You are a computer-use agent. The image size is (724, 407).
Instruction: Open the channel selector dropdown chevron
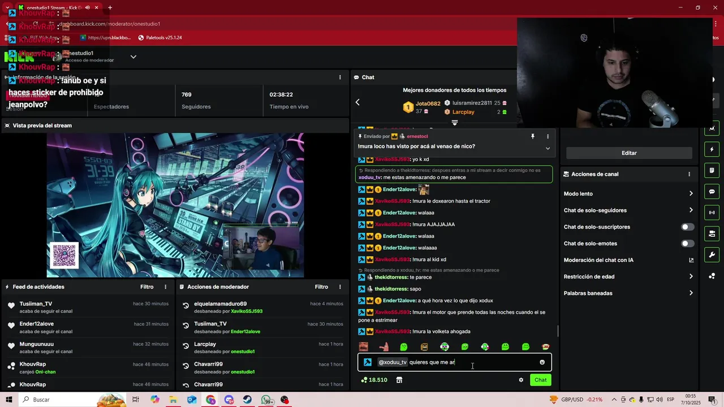(x=133, y=57)
